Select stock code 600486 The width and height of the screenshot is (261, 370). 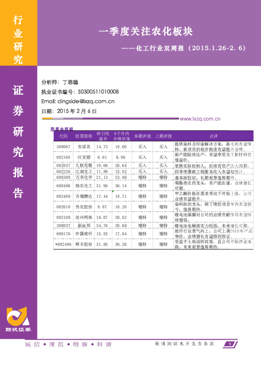[63, 186]
